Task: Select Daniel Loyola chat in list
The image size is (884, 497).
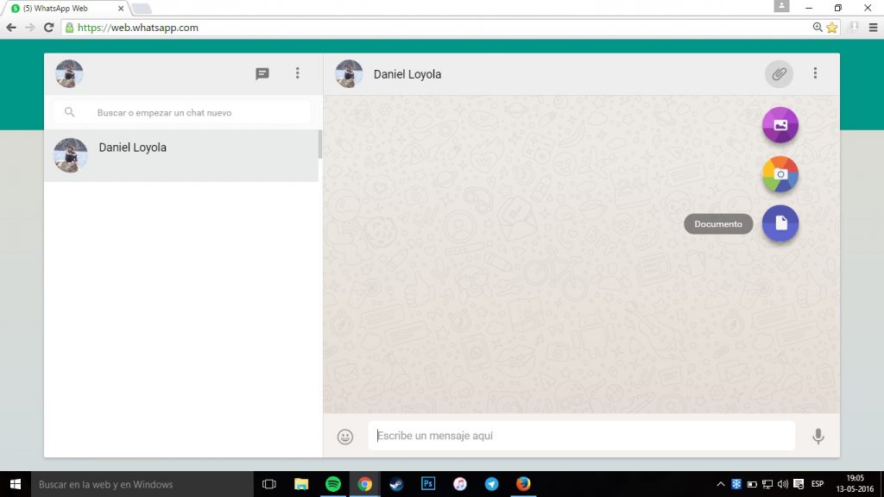Action: click(x=181, y=155)
